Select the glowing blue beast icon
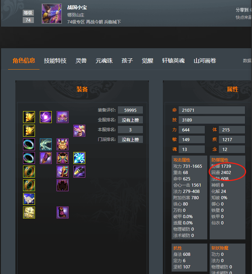 click(x=79, y=158)
